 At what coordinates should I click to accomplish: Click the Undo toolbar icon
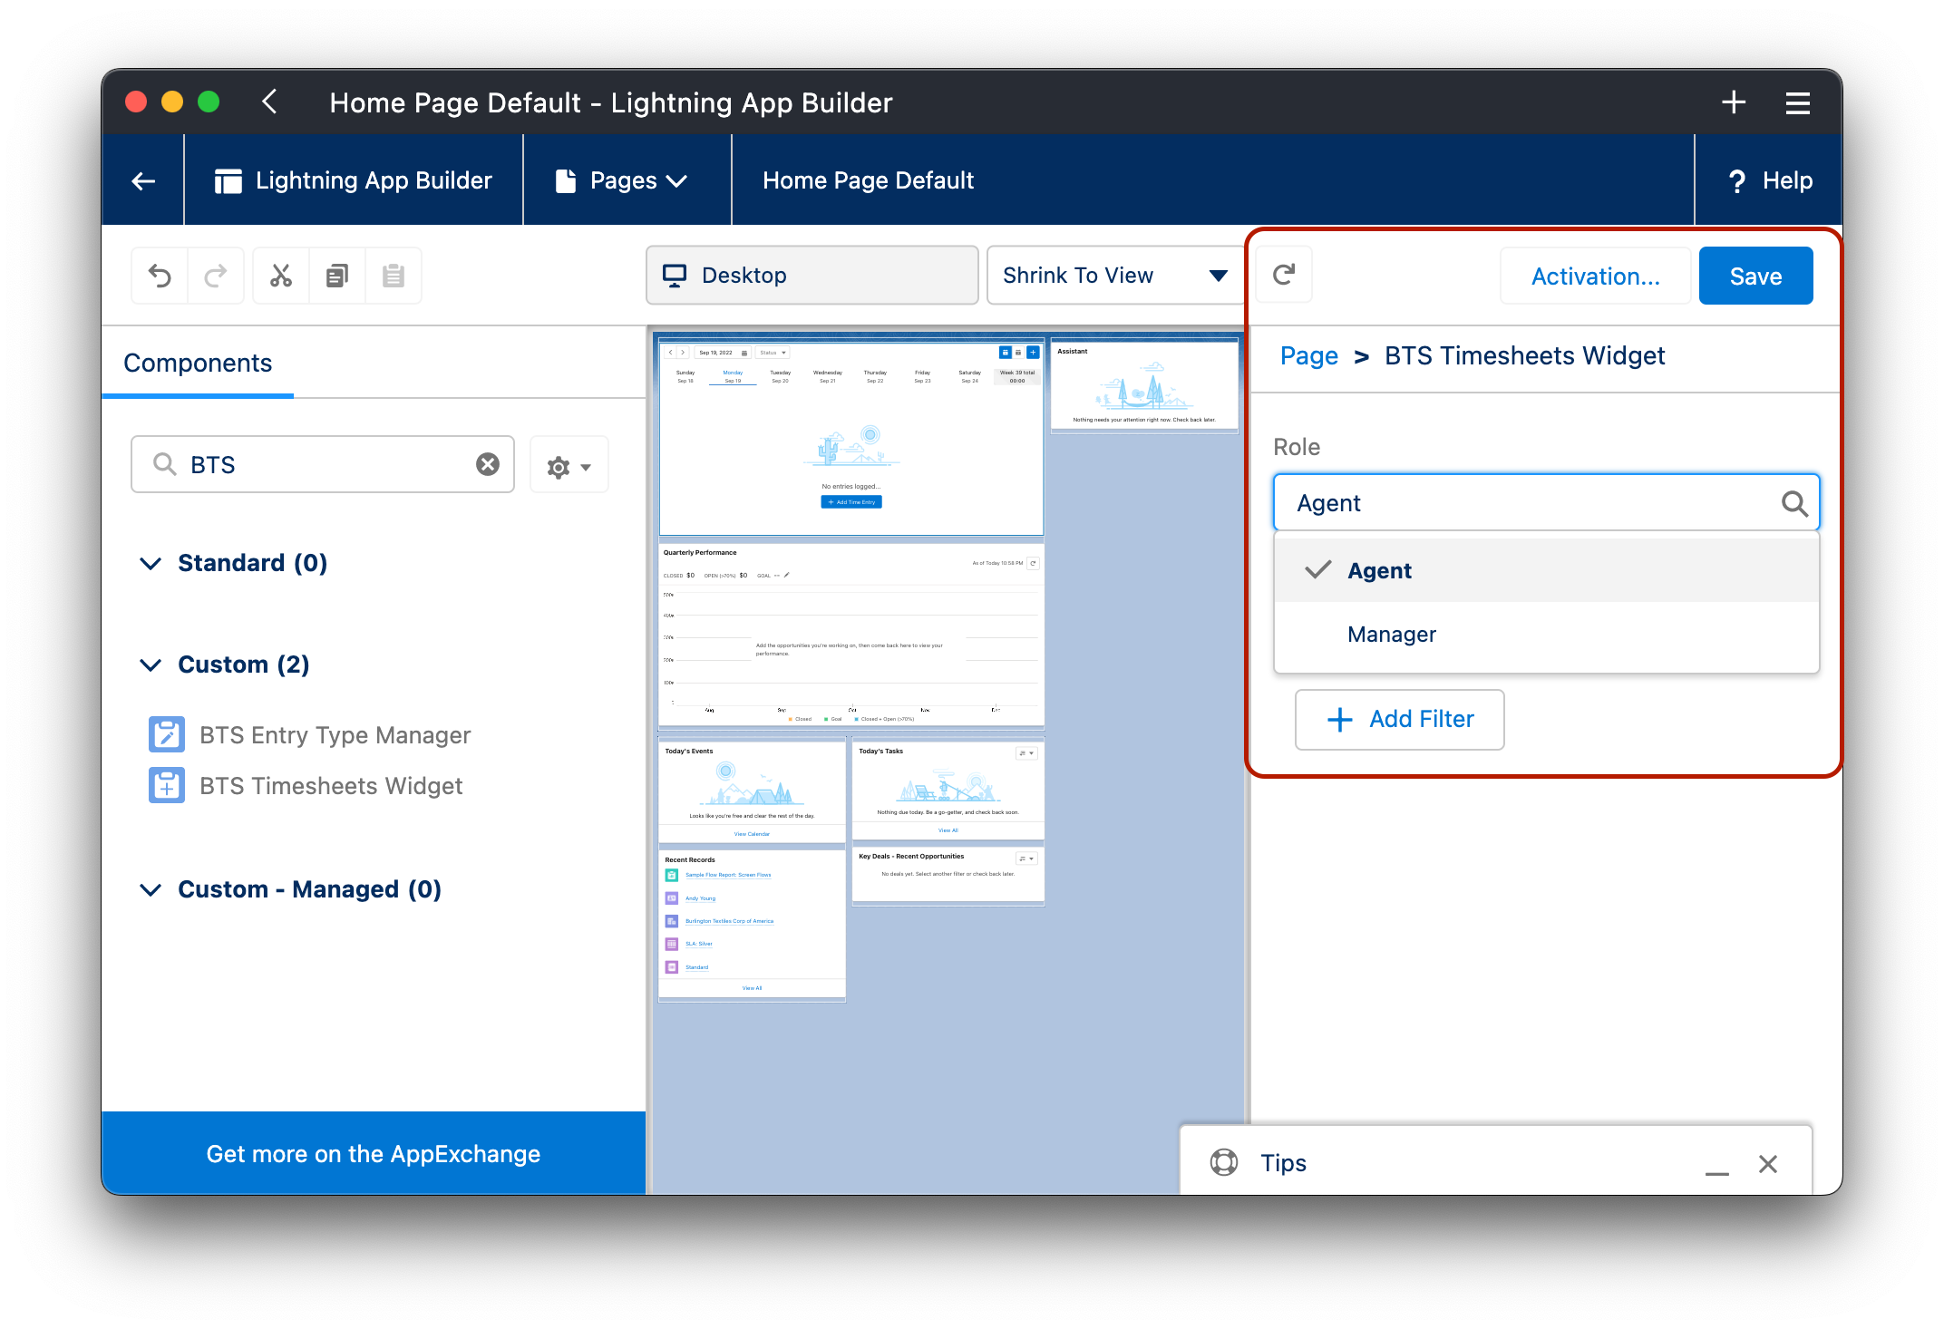[x=160, y=276]
